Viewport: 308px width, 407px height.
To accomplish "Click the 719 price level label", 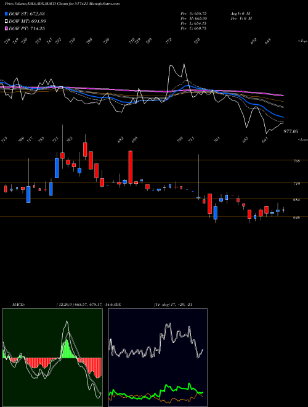I will (x=296, y=184).
